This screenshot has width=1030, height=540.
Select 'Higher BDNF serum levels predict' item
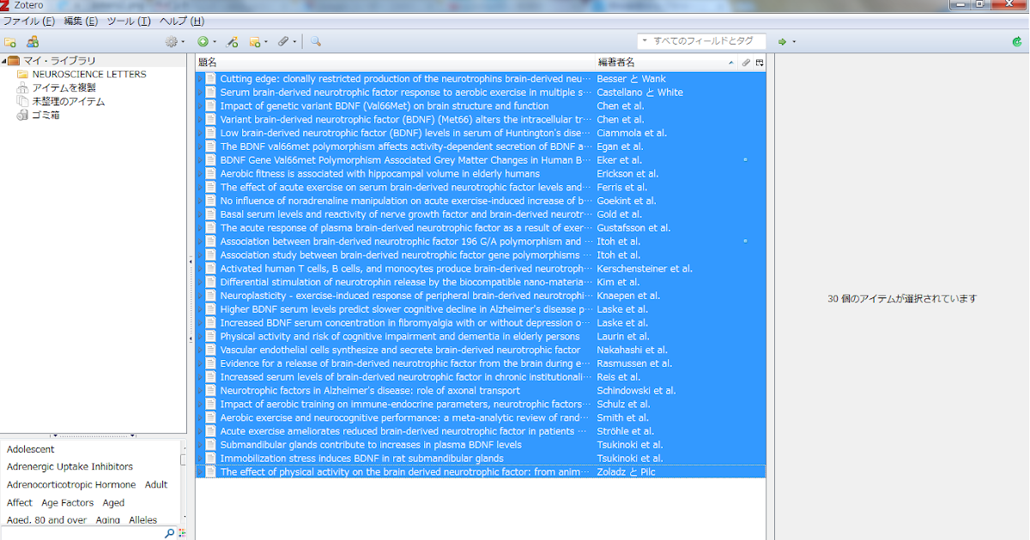pos(406,309)
